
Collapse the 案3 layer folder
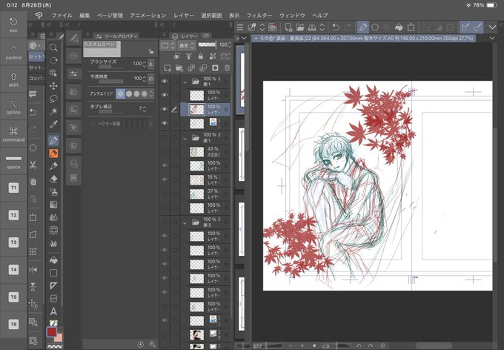coord(185,223)
